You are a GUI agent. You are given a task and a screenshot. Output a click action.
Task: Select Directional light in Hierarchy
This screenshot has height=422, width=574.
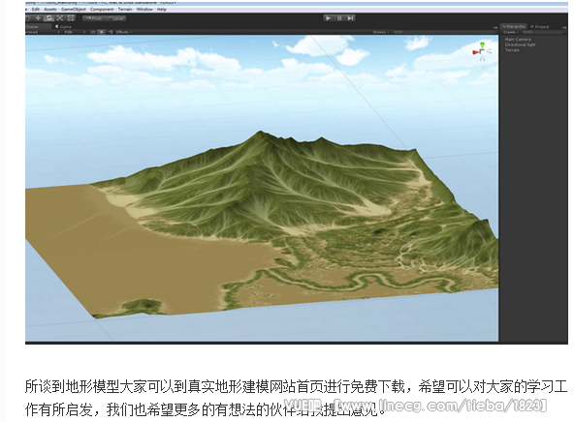(x=520, y=45)
